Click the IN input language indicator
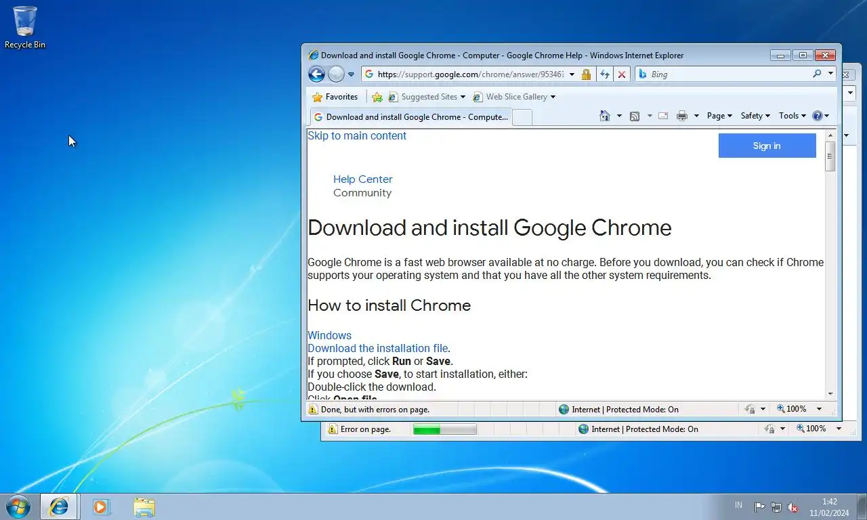The height and width of the screenshot is (520, 867). 738,505
